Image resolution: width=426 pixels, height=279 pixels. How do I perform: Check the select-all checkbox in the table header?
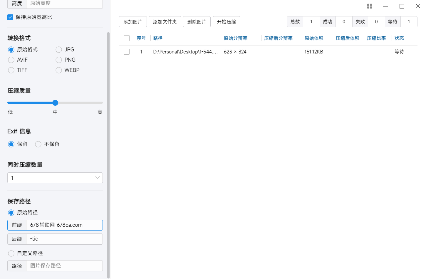[126, 38]
